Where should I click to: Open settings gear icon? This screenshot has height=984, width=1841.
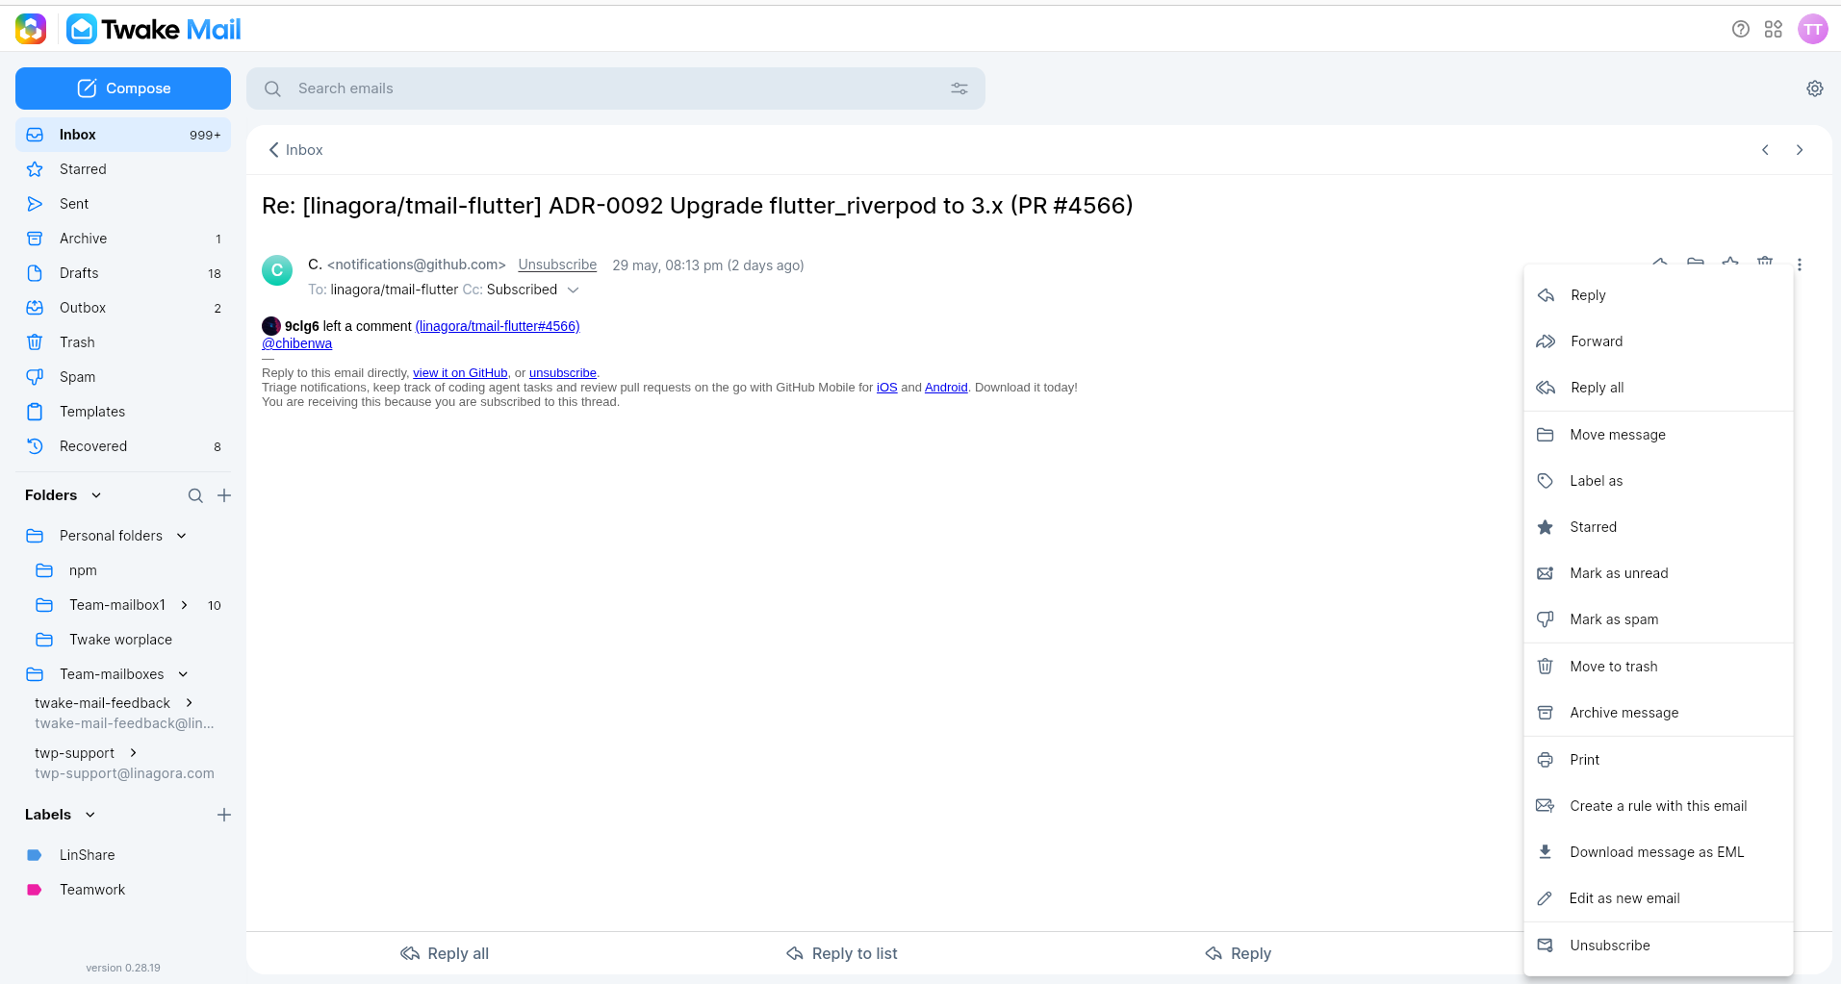(1815, 88)
